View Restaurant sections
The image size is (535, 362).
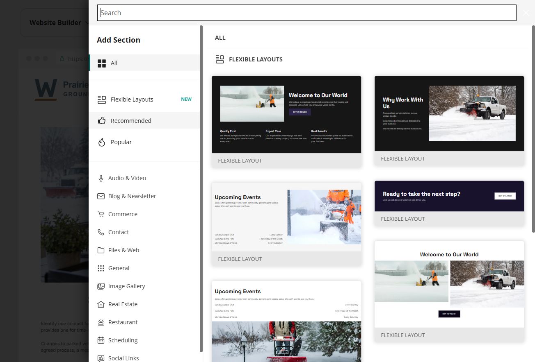point(144,322)
